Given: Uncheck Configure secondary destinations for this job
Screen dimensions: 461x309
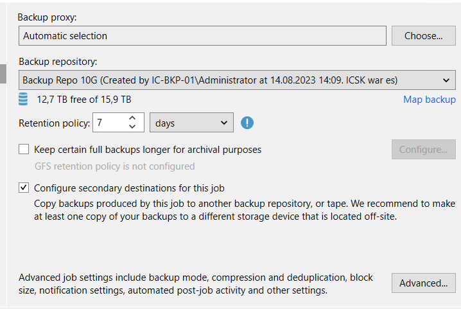Looking at the screenshot, I should 24,188.
